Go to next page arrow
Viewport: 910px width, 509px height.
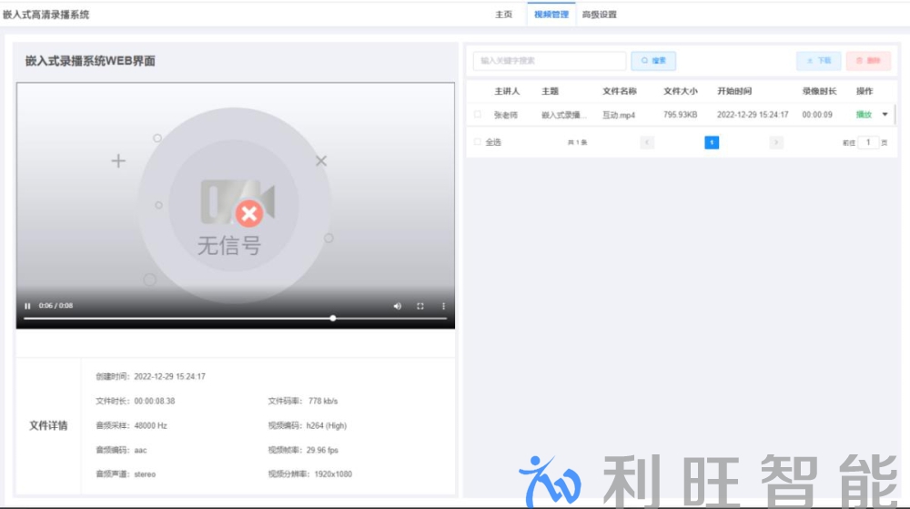776,142
